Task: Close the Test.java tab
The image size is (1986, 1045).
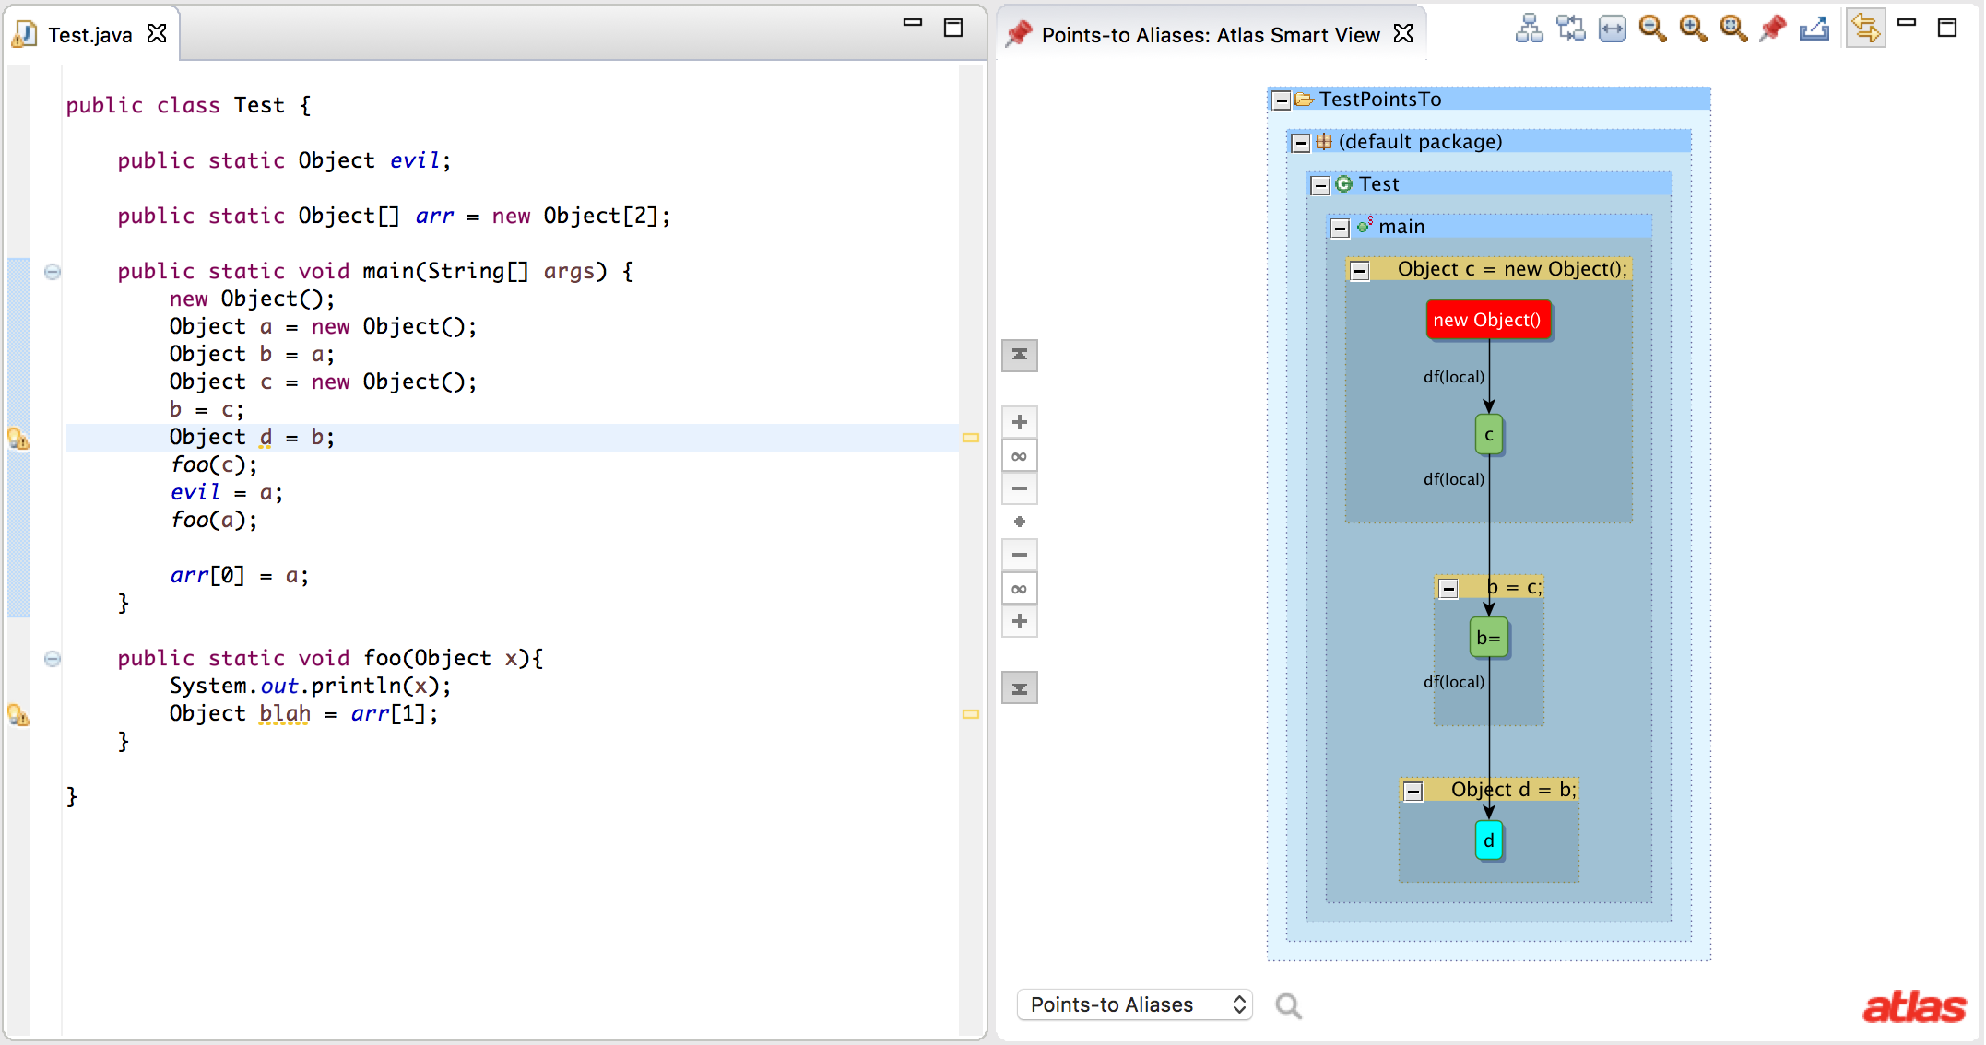Action: point(158,34)
